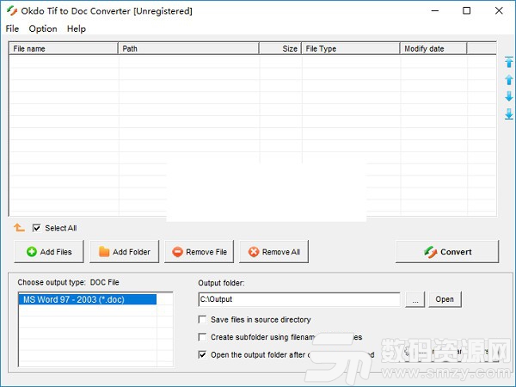Sort by Path column header
This screenshot has width=516, height=387.
(188, 49)
